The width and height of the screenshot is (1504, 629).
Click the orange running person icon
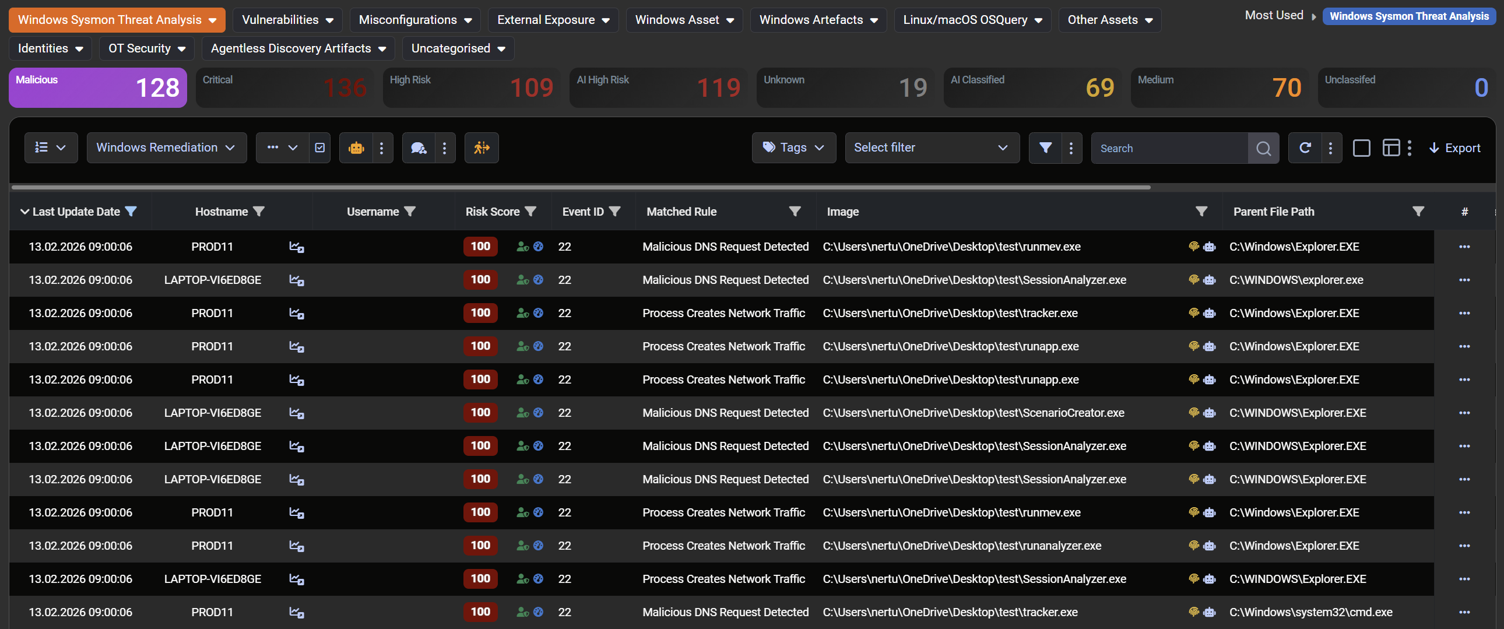(x=481, y=147)
